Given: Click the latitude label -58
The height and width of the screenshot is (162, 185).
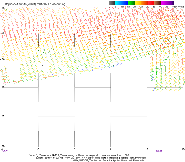Looking at the screenshot, I should click(2, 116).
